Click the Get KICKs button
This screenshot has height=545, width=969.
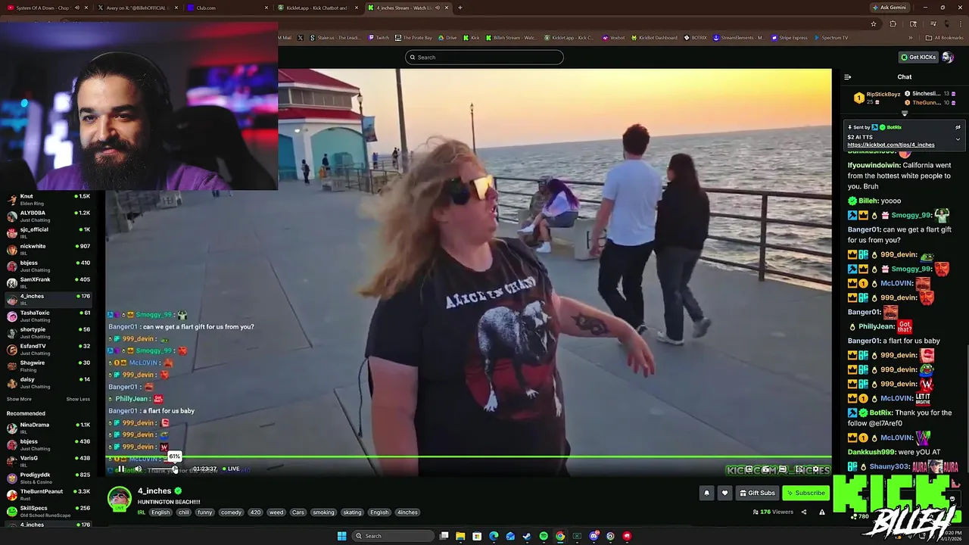(918, 57)
